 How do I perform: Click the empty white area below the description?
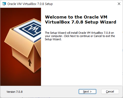pos(82,62)
